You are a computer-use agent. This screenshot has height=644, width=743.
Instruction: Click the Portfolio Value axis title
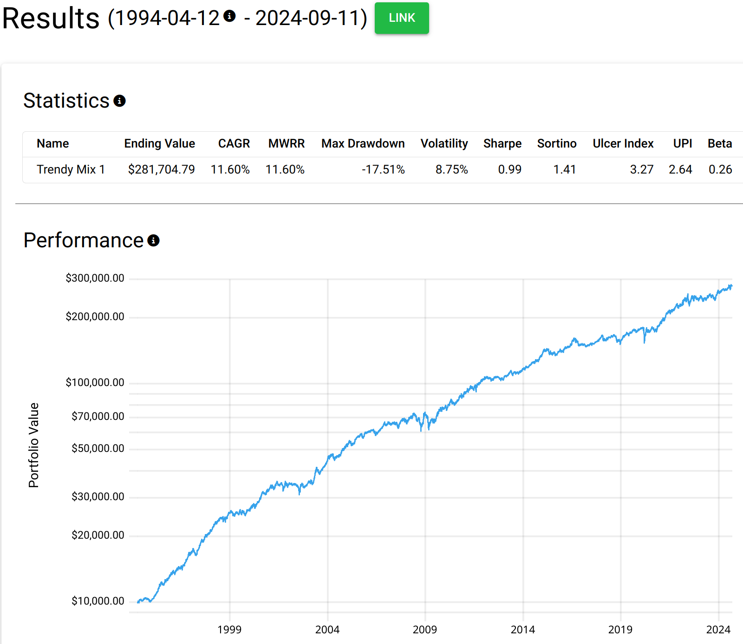pyautogui.click(x=34, y=445)
